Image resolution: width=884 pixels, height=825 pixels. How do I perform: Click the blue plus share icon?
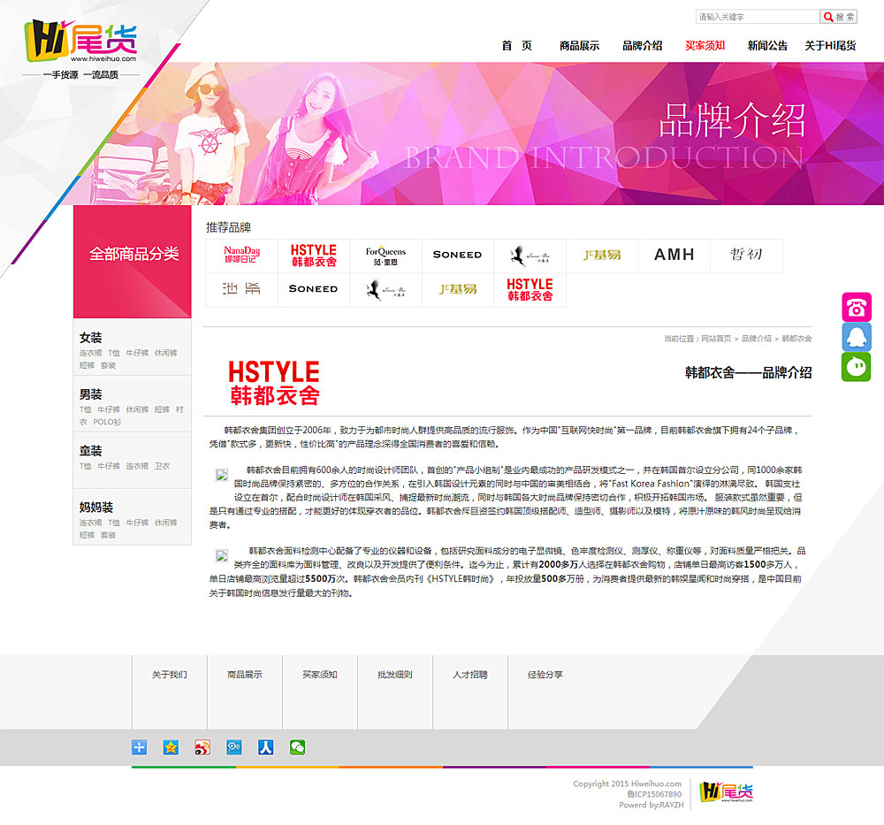tap(140, 747)
